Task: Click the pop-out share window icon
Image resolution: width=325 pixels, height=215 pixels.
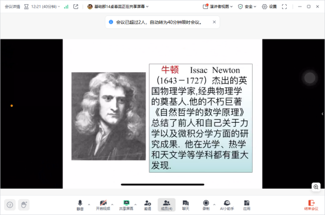Action: [76, 6]
